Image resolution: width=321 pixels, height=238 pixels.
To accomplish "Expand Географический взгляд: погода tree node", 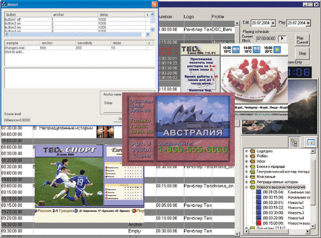I will coord(247,172).
